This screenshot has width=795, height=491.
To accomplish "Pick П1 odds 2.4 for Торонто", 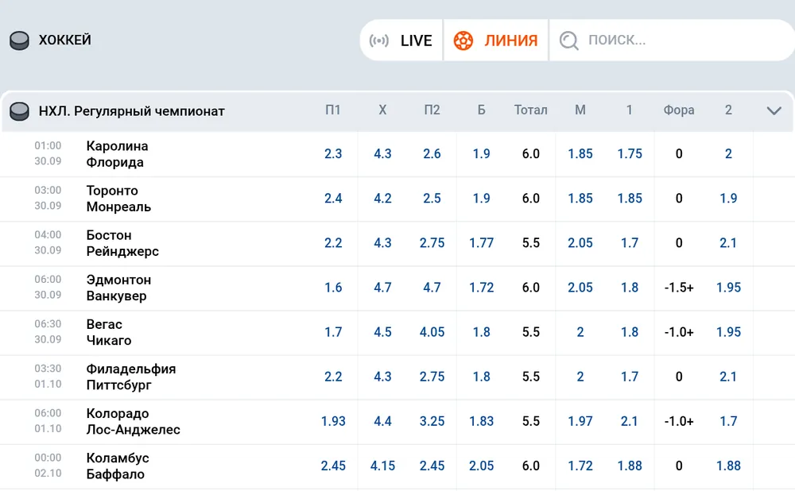I will coord(333,198).
